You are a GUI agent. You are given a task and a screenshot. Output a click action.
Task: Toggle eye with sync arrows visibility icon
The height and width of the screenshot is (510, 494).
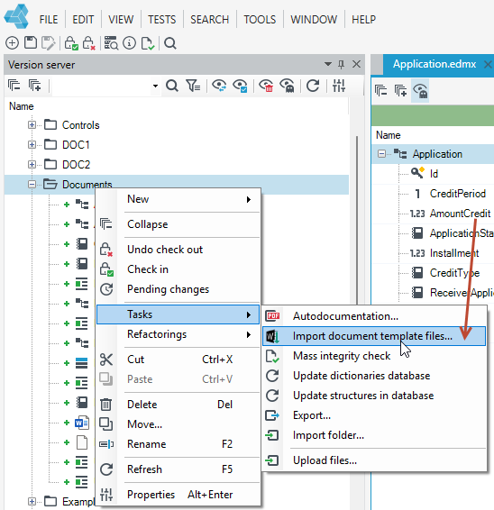[219, 86]
